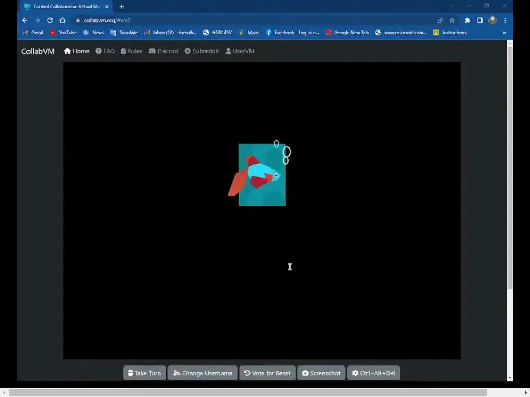The image size is (530, 397).
Task: Open the Inbox (18) bookmark
Action: coord(170,33)
